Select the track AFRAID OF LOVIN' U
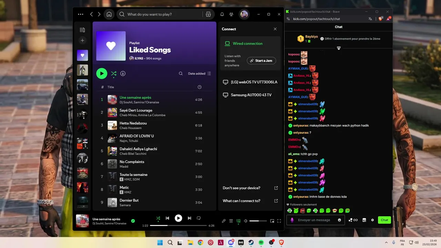441x248 pixels. pyautogui.click(x=154, y=138)
